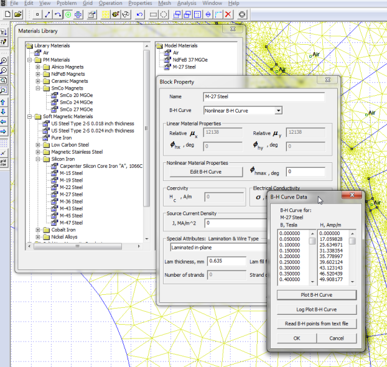Toggle the show grid dots icon
387x367 pixels.
point(4,143)
